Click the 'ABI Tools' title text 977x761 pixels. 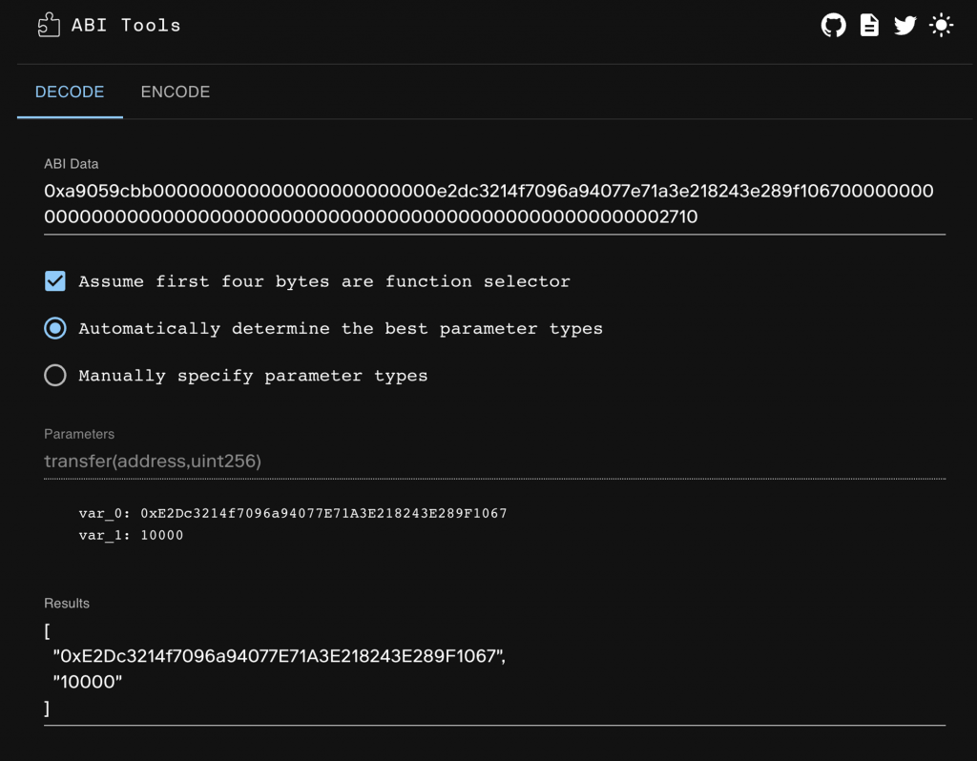[126, 26]
